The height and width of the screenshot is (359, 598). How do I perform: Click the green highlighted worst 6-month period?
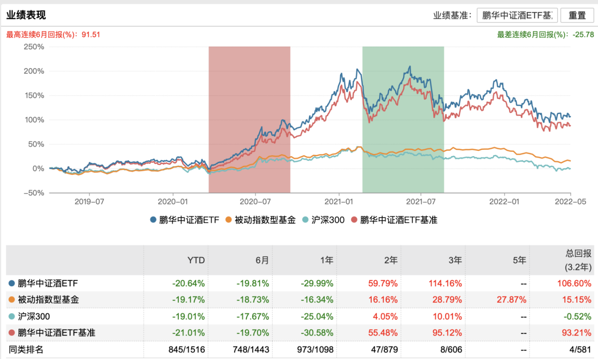click(403, 118)
